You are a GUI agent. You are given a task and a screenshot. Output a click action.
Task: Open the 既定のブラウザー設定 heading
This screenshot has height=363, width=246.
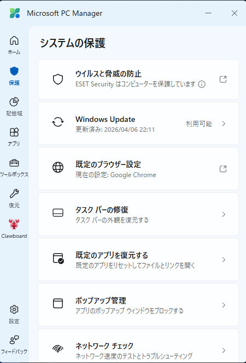(108, 165)
